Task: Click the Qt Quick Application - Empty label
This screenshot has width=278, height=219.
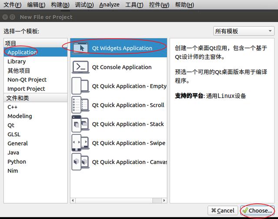Action: 129,86
